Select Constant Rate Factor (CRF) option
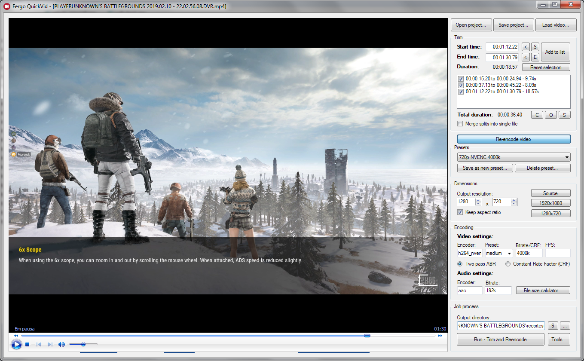The image size is (584, 361). [x=508, y=264]
